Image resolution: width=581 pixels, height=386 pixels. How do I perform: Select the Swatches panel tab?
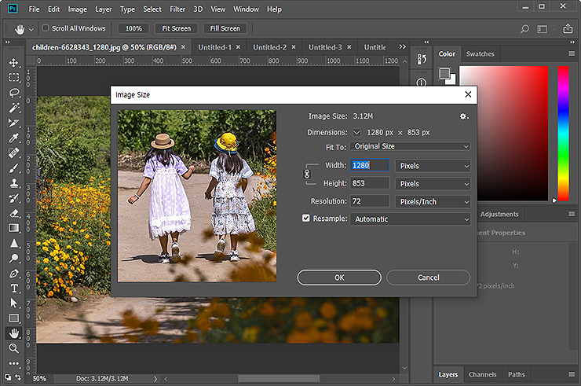[x=480, y=54]
